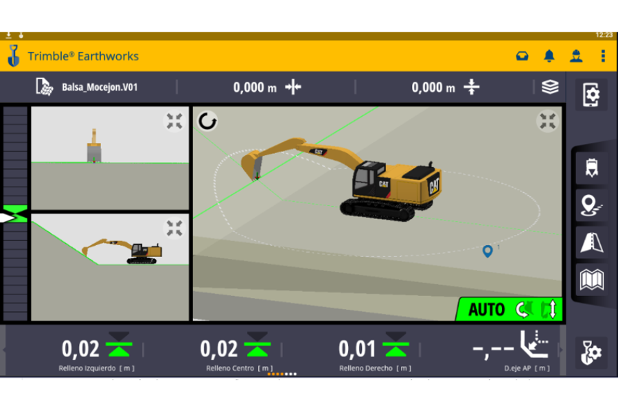The height and width of the screenshot is (412, 618).
Task: Adjust vertical offset 0,000 m
Action: [446, 87]
